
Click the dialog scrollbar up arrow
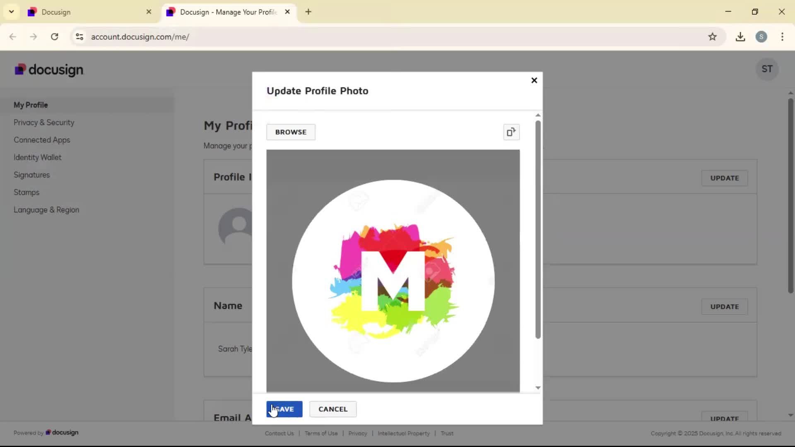coord(538,115)
